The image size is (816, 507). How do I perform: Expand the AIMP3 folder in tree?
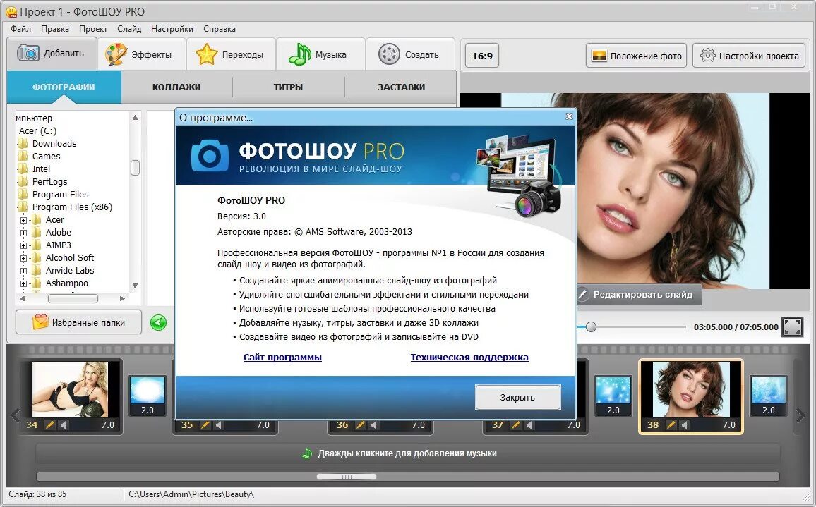(23, 245)
